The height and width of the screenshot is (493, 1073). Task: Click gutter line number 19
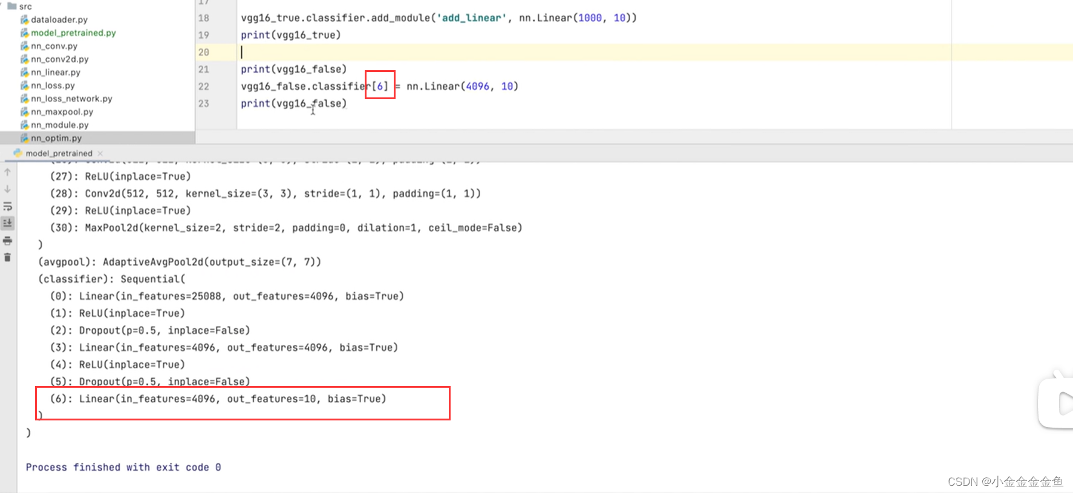[x=204, y=35]
